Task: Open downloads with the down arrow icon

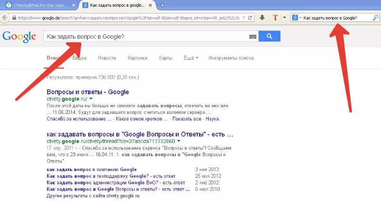Action: (x=262, y=18)
